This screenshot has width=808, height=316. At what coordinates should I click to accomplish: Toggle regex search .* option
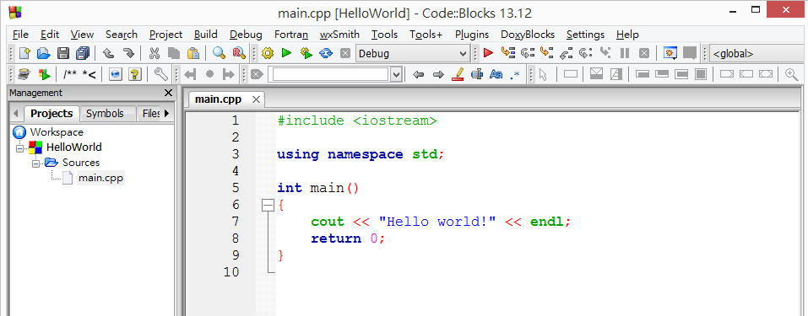pyautogui.click(x=514, y=75)
